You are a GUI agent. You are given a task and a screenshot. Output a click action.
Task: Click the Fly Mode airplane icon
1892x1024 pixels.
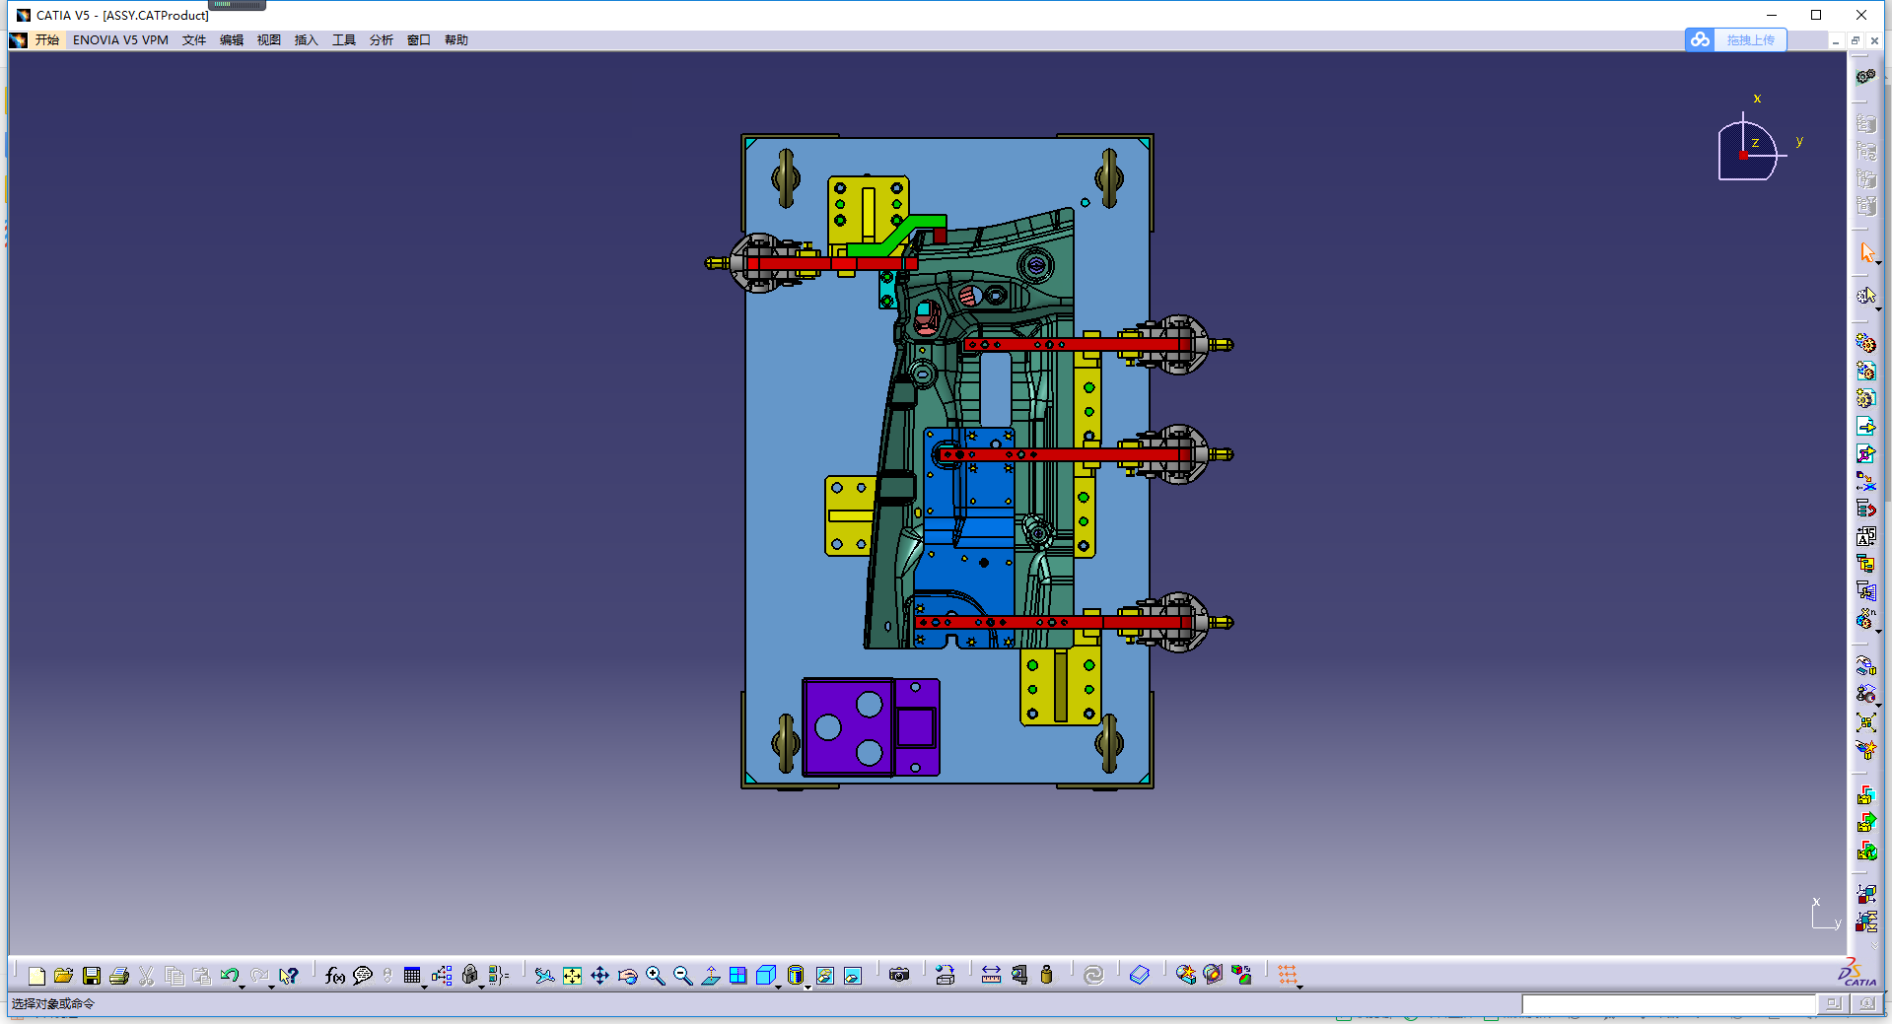pyautogui.click(x=544, y=976)
